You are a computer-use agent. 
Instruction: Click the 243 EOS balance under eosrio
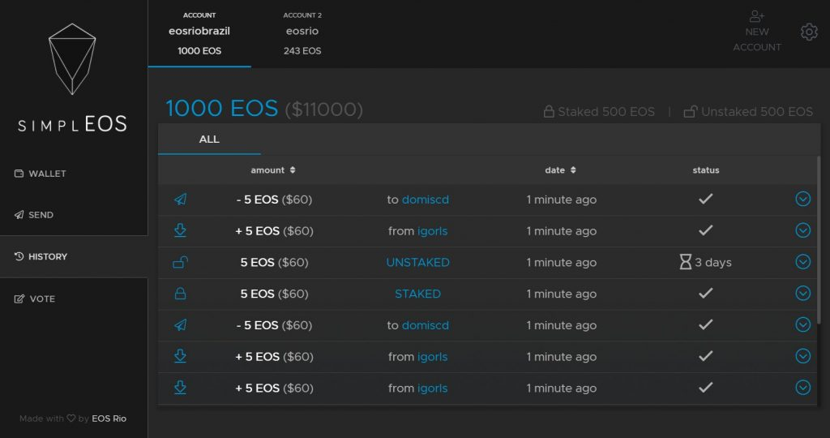tap(302, 51)
